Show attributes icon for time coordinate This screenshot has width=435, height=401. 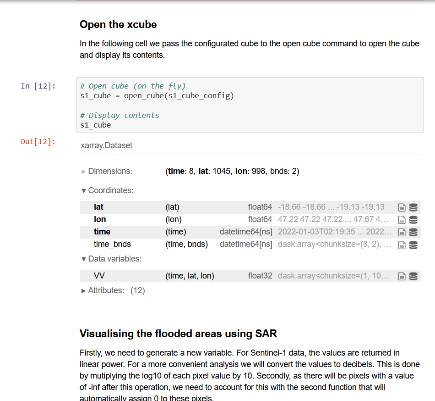pos(402,232)
